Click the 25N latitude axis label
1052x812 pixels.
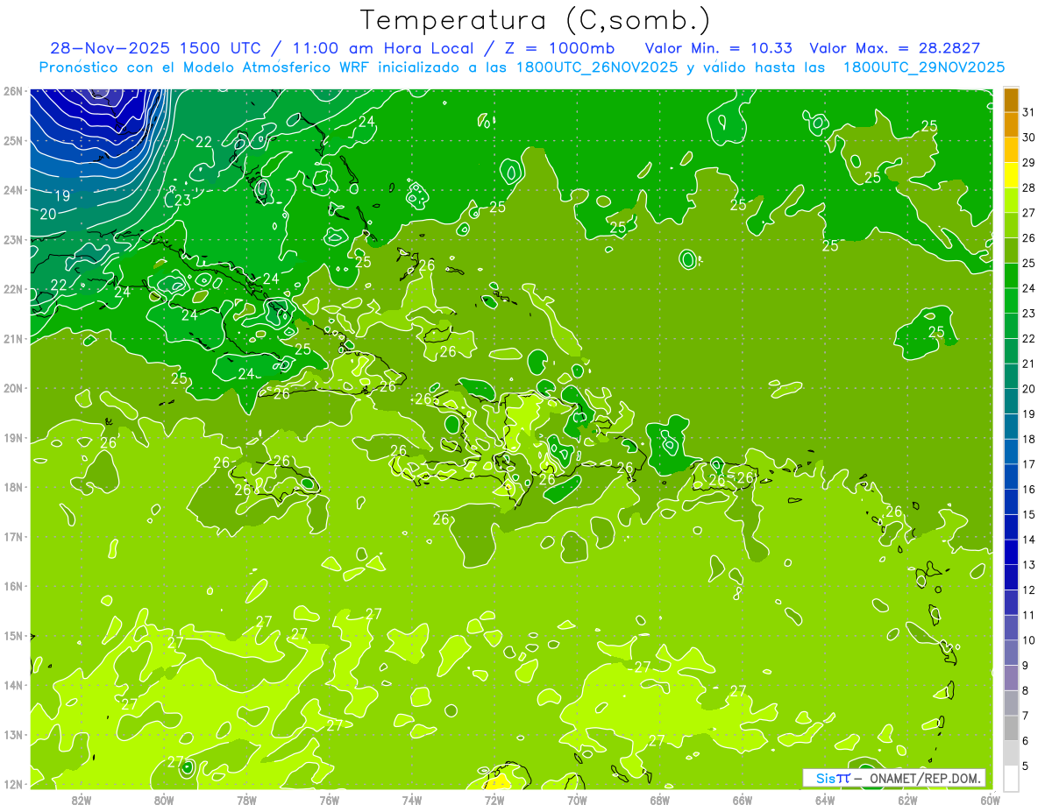13,141
